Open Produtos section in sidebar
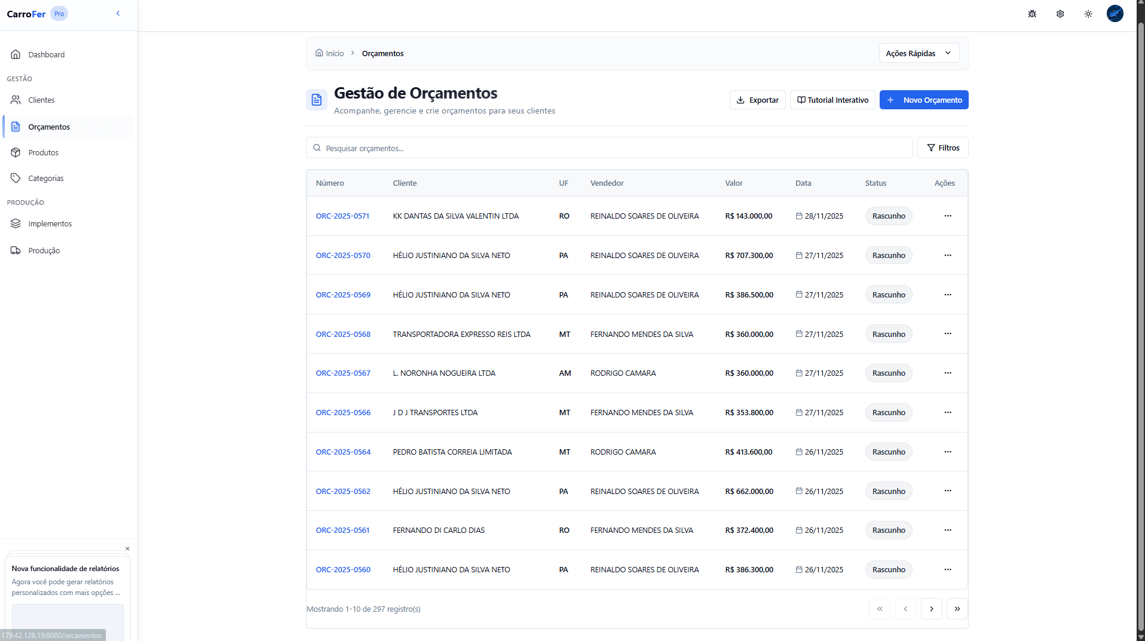The width and height of the screenshot is (1145, 641). [43, 152]
